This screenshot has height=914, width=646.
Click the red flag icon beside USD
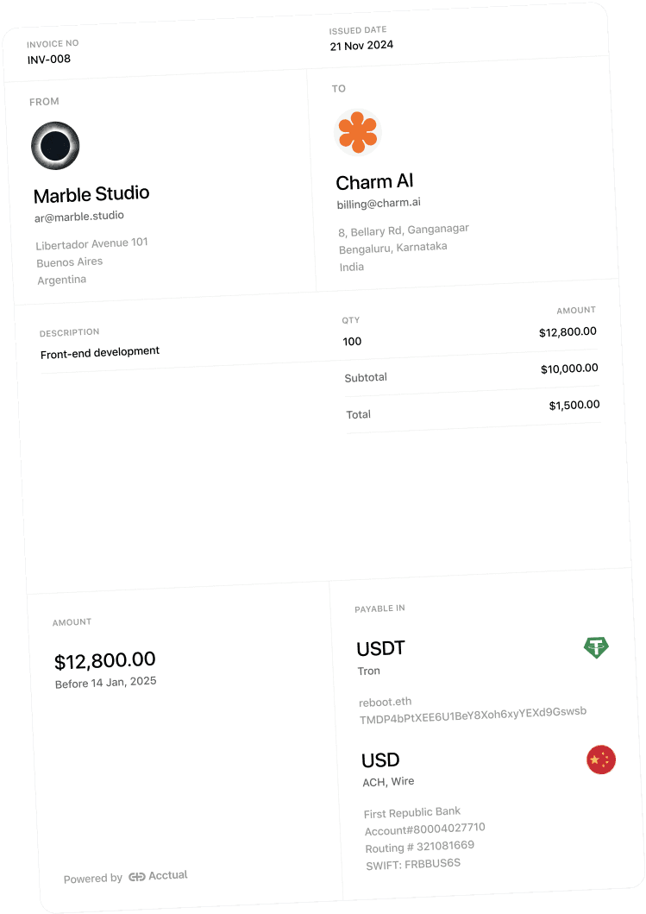(601, 760)
